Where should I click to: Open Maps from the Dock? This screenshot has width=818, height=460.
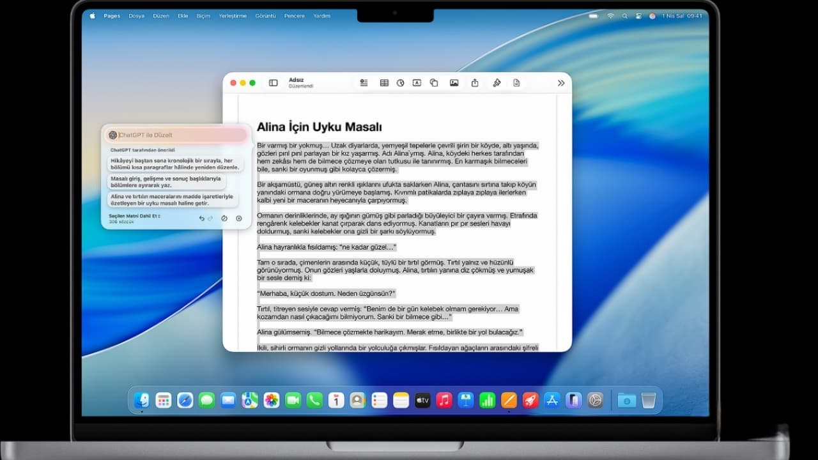click(x=250, y=400)
